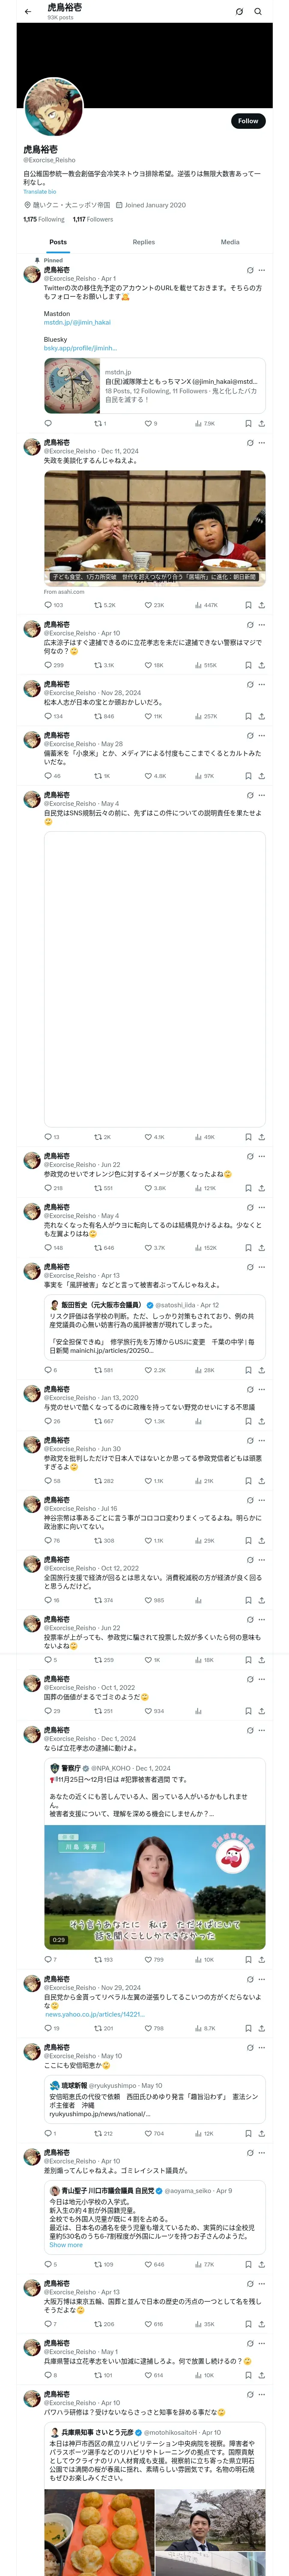Go back using the top arrow
Screen dimensions: 289x2576
28,11
